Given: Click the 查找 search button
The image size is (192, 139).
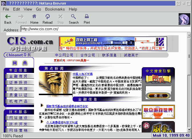Looking at the screenshot, I should (158, 95).
